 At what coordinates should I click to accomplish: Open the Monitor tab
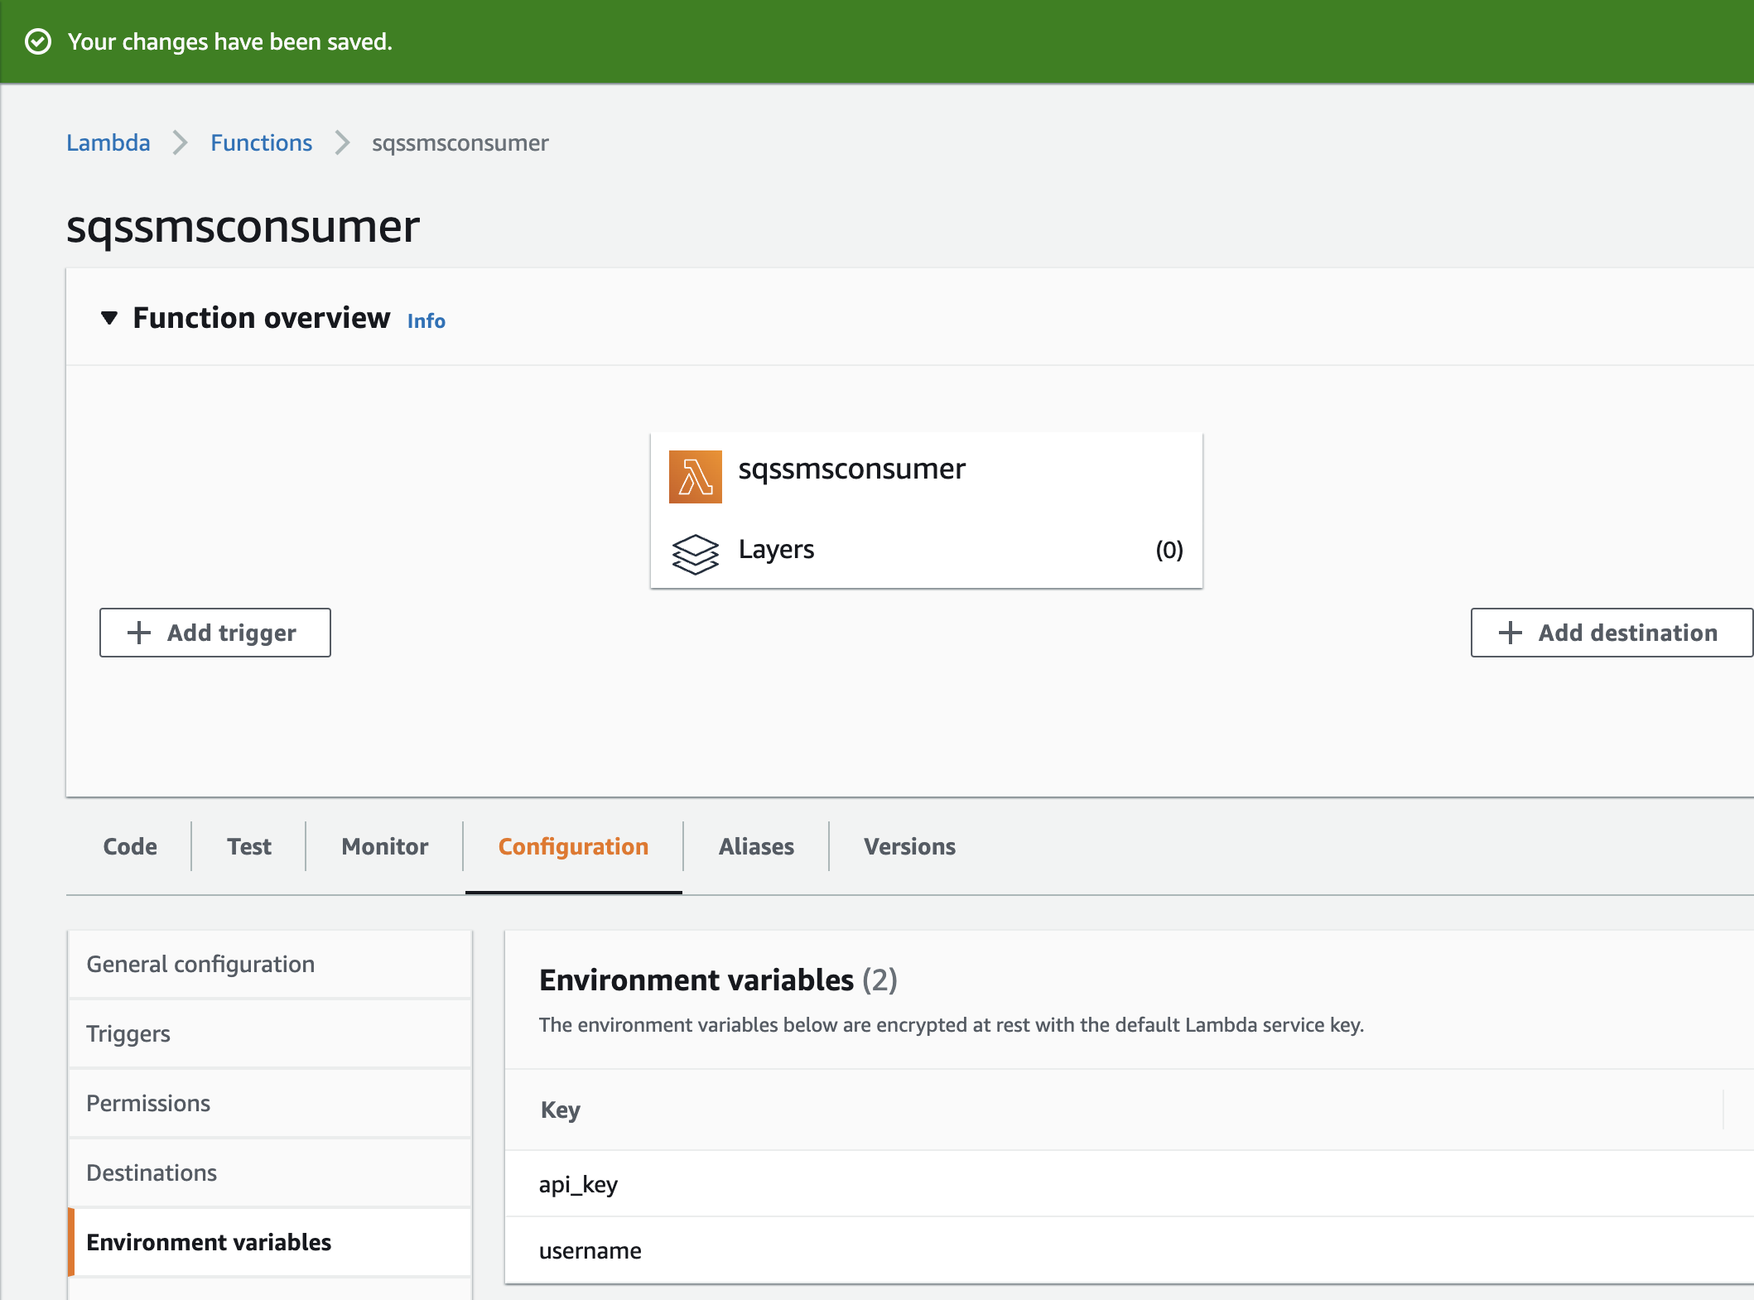(385, 846)
